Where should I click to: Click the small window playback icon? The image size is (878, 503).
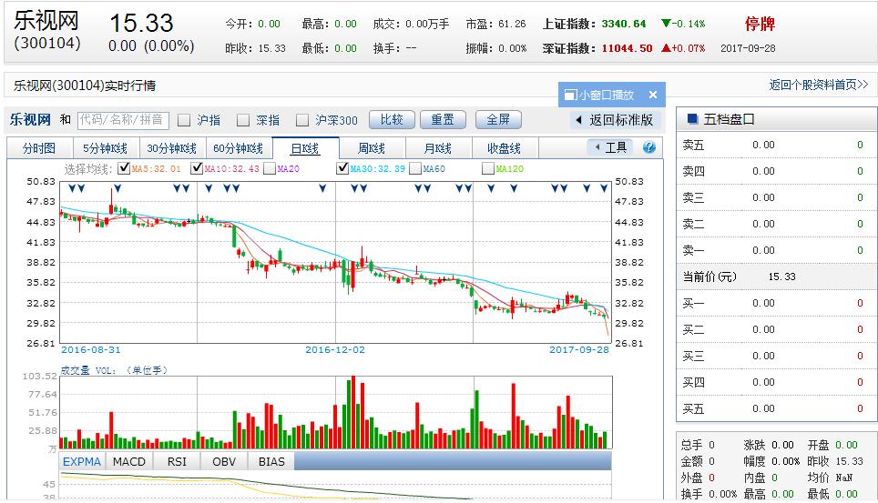570,96
